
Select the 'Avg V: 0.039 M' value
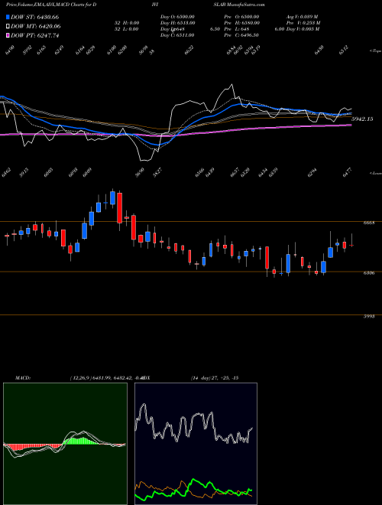coord(302,16)
